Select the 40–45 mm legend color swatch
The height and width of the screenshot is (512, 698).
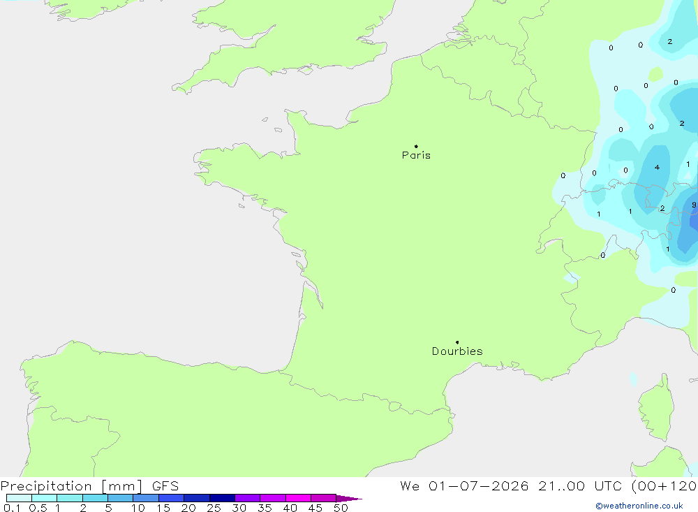click(x=298, y=498)
